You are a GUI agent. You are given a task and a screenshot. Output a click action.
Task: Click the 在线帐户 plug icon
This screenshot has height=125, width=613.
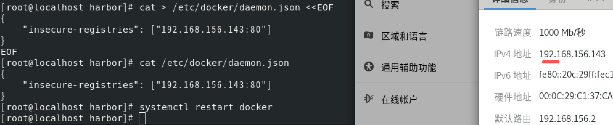(x=368, y=99)
